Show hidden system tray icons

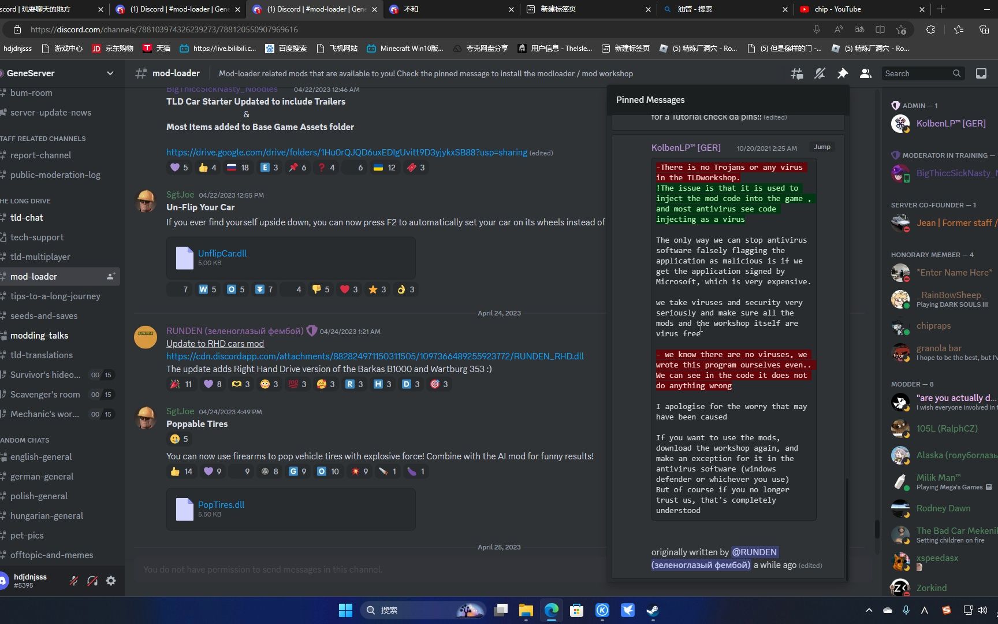tap(869, 610)
